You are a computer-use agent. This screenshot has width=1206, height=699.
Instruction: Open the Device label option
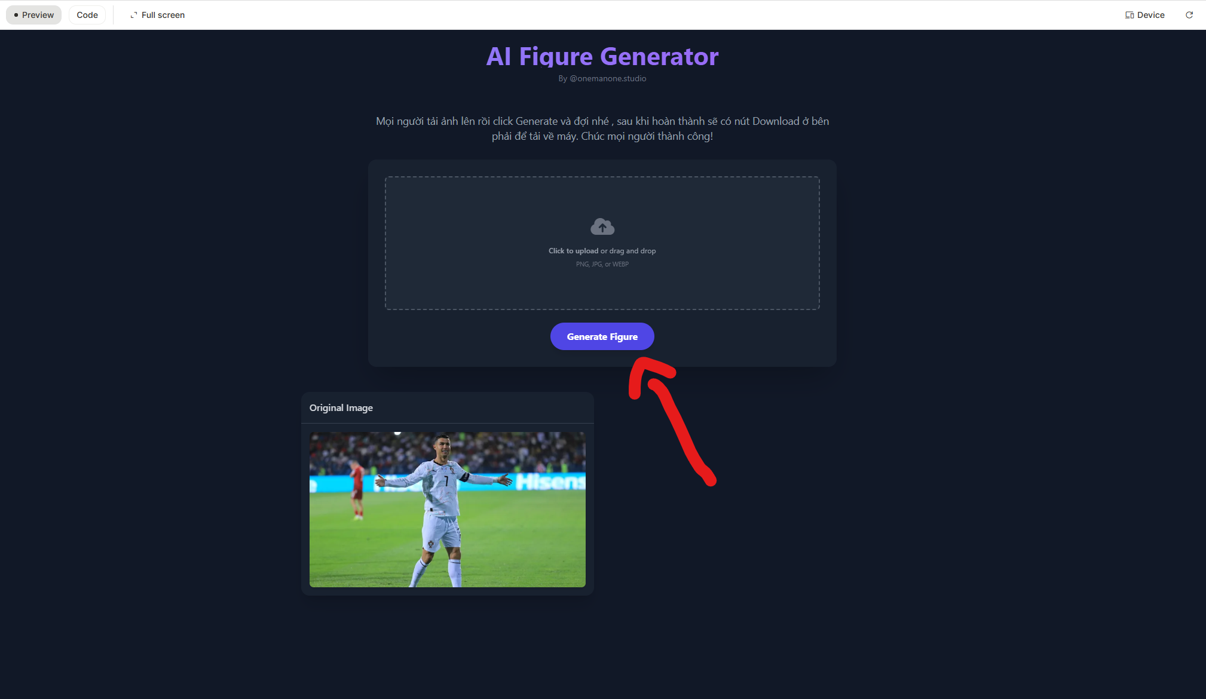point(1150,15)
